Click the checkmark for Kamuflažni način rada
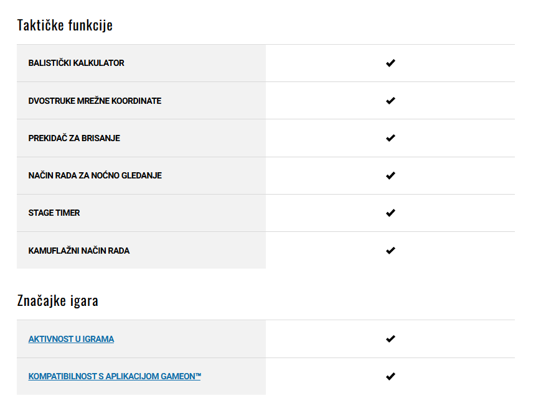 (390, 251)
